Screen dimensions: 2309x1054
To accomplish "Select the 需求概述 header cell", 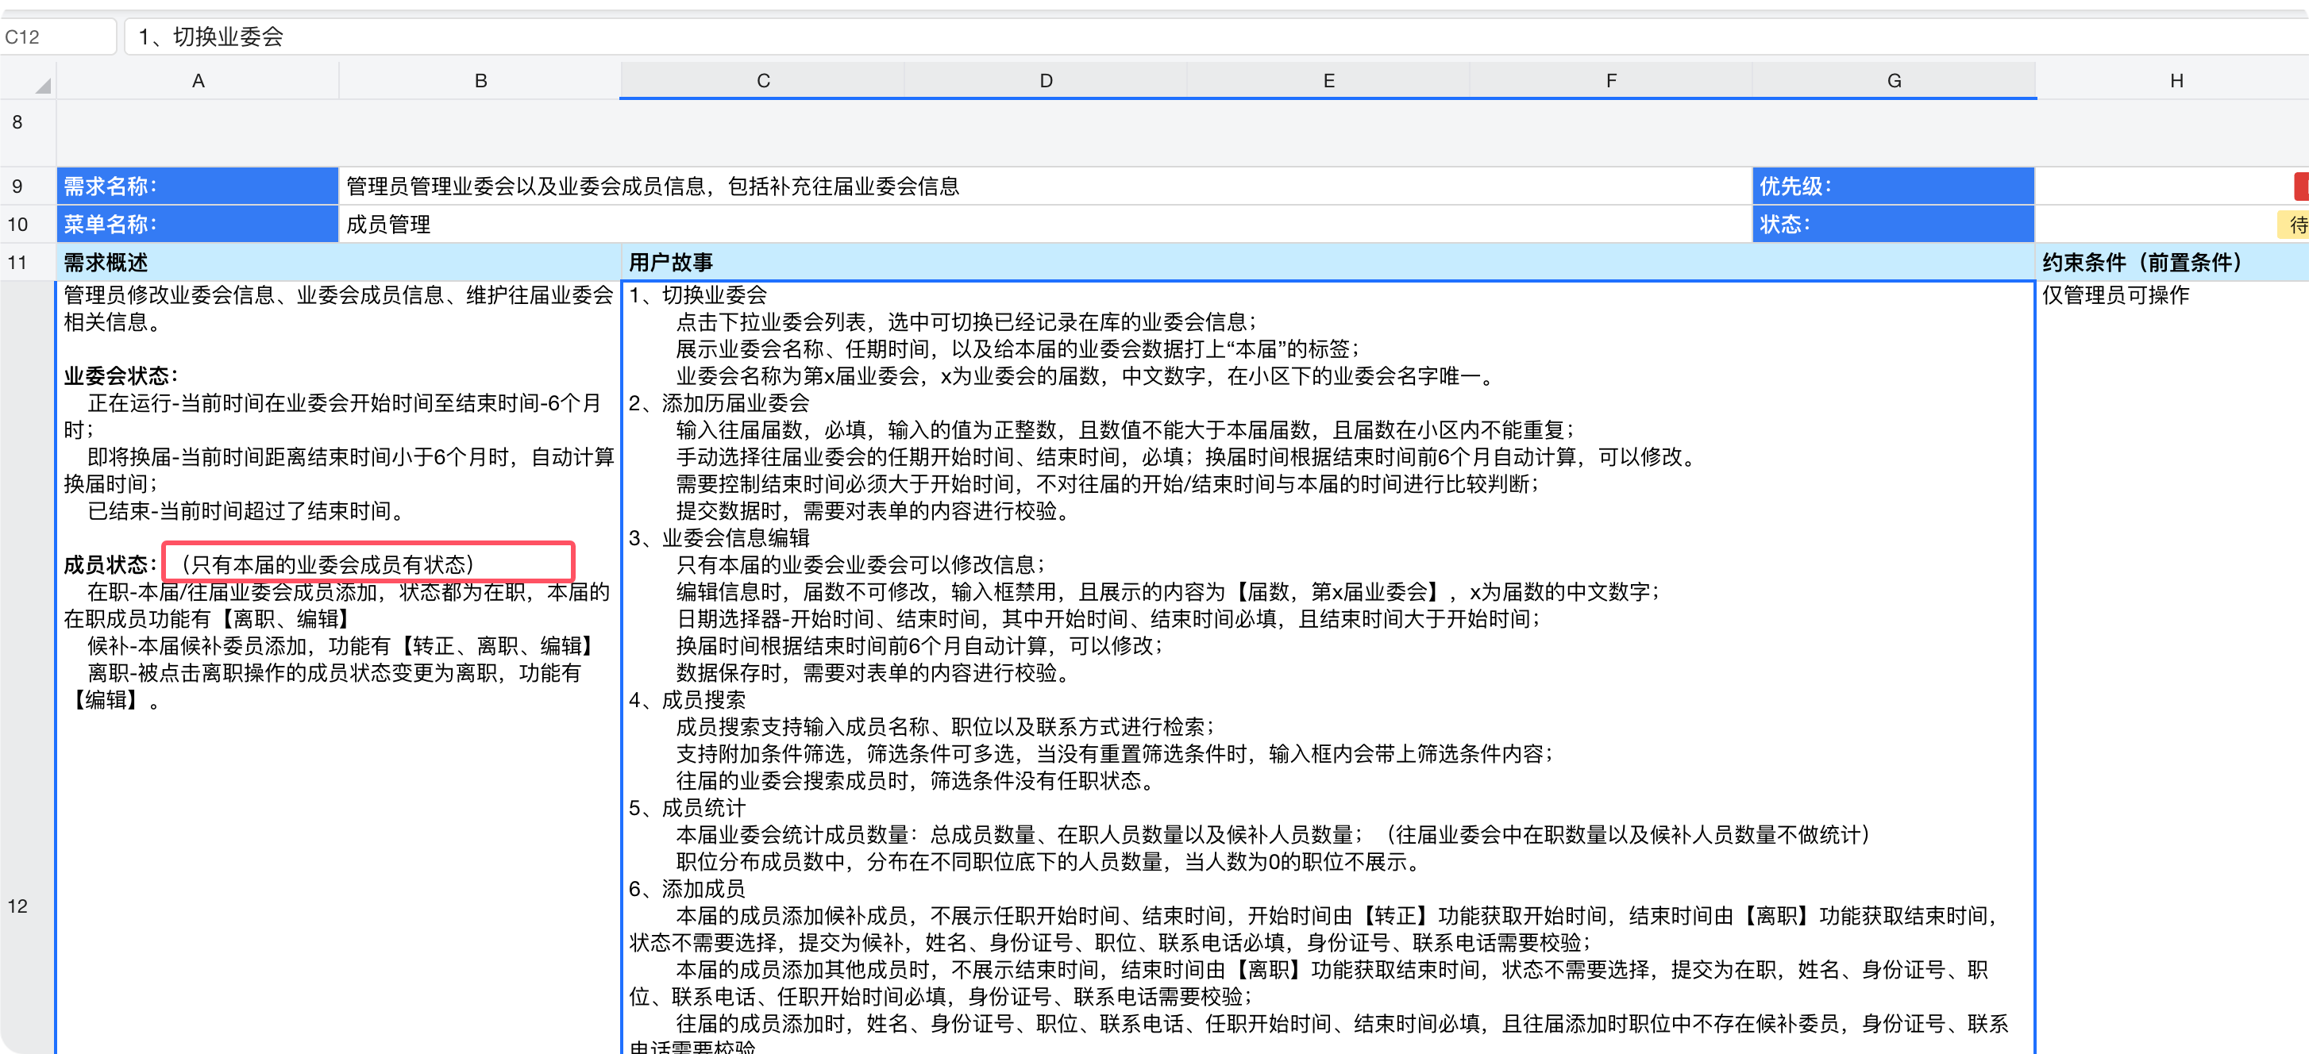I will 105,262.
